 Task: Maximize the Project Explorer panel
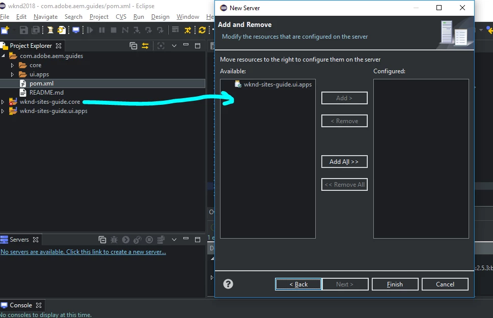(x=198, y=46)
